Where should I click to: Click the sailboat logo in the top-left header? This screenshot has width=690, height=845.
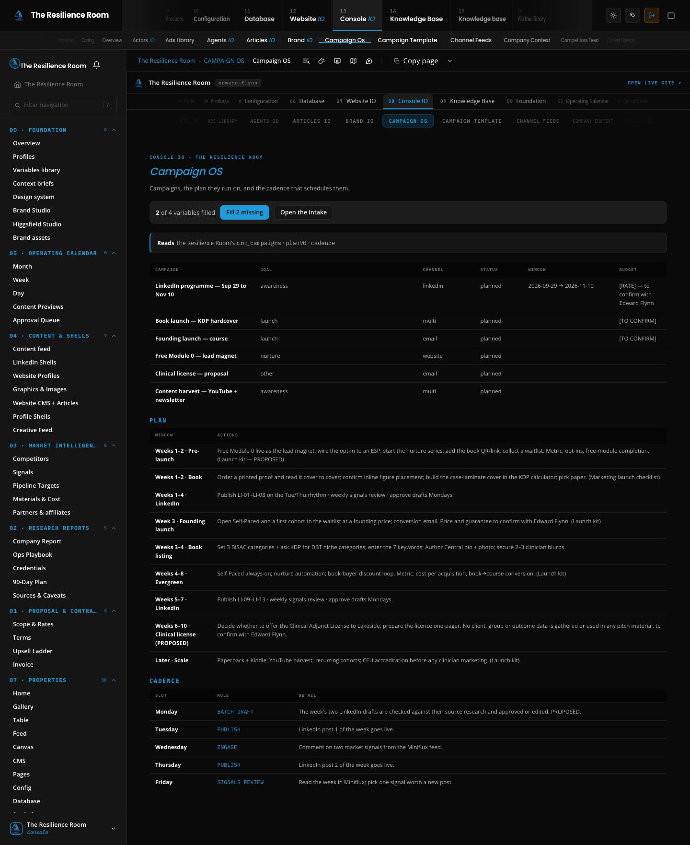click(19, 15)
